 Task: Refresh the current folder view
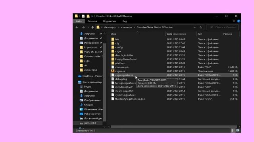click(201, 27)
